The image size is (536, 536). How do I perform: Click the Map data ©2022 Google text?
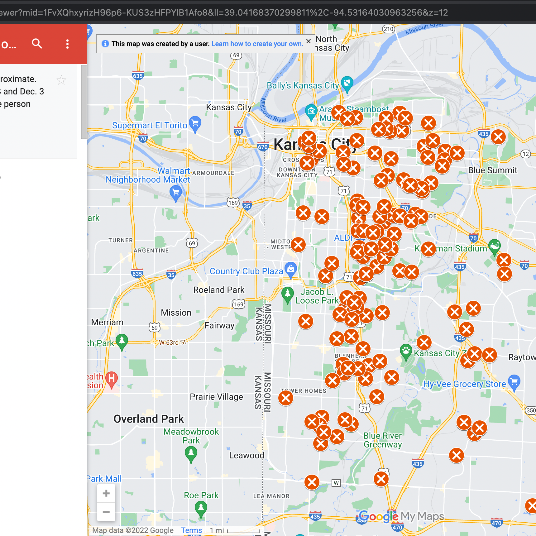pyautogui.click(x=133, y=530)
